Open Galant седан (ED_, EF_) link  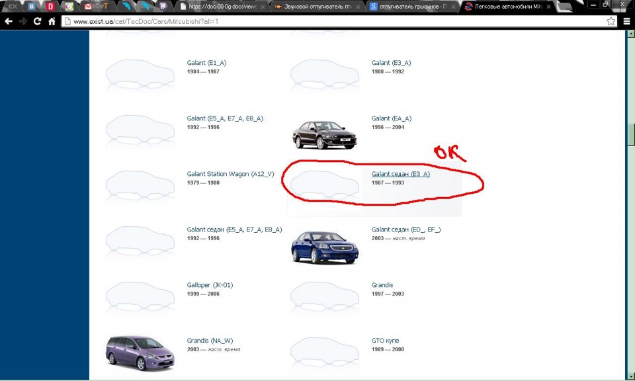(x=406, y=229)
